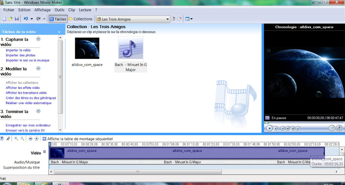Open the Outils menu

point(59,10)
